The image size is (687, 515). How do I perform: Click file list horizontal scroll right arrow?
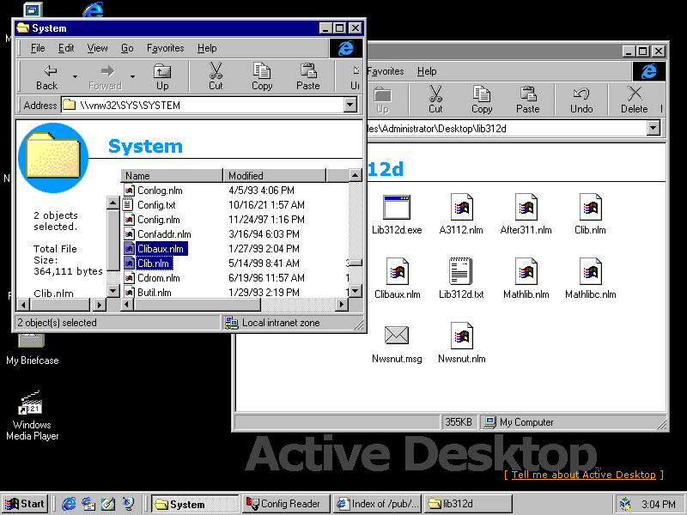(342, 304)
